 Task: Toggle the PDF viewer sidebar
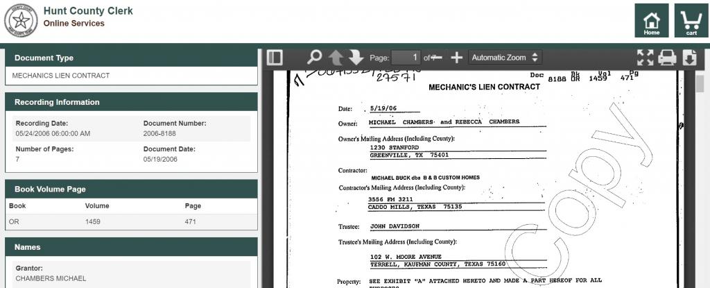275,58
